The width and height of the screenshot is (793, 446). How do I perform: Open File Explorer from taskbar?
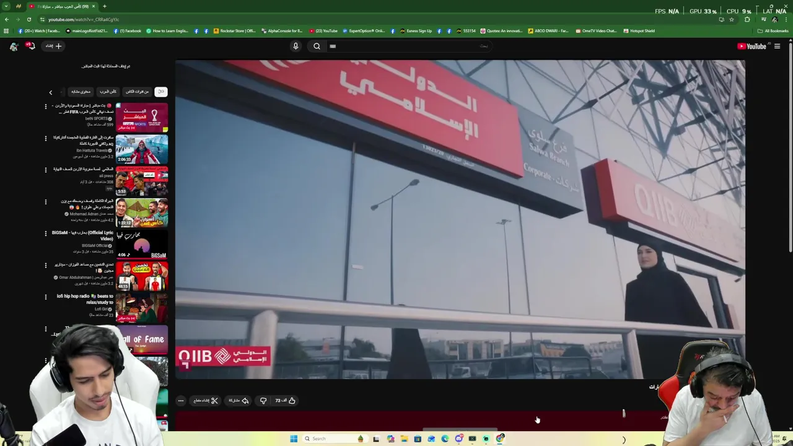404,439
